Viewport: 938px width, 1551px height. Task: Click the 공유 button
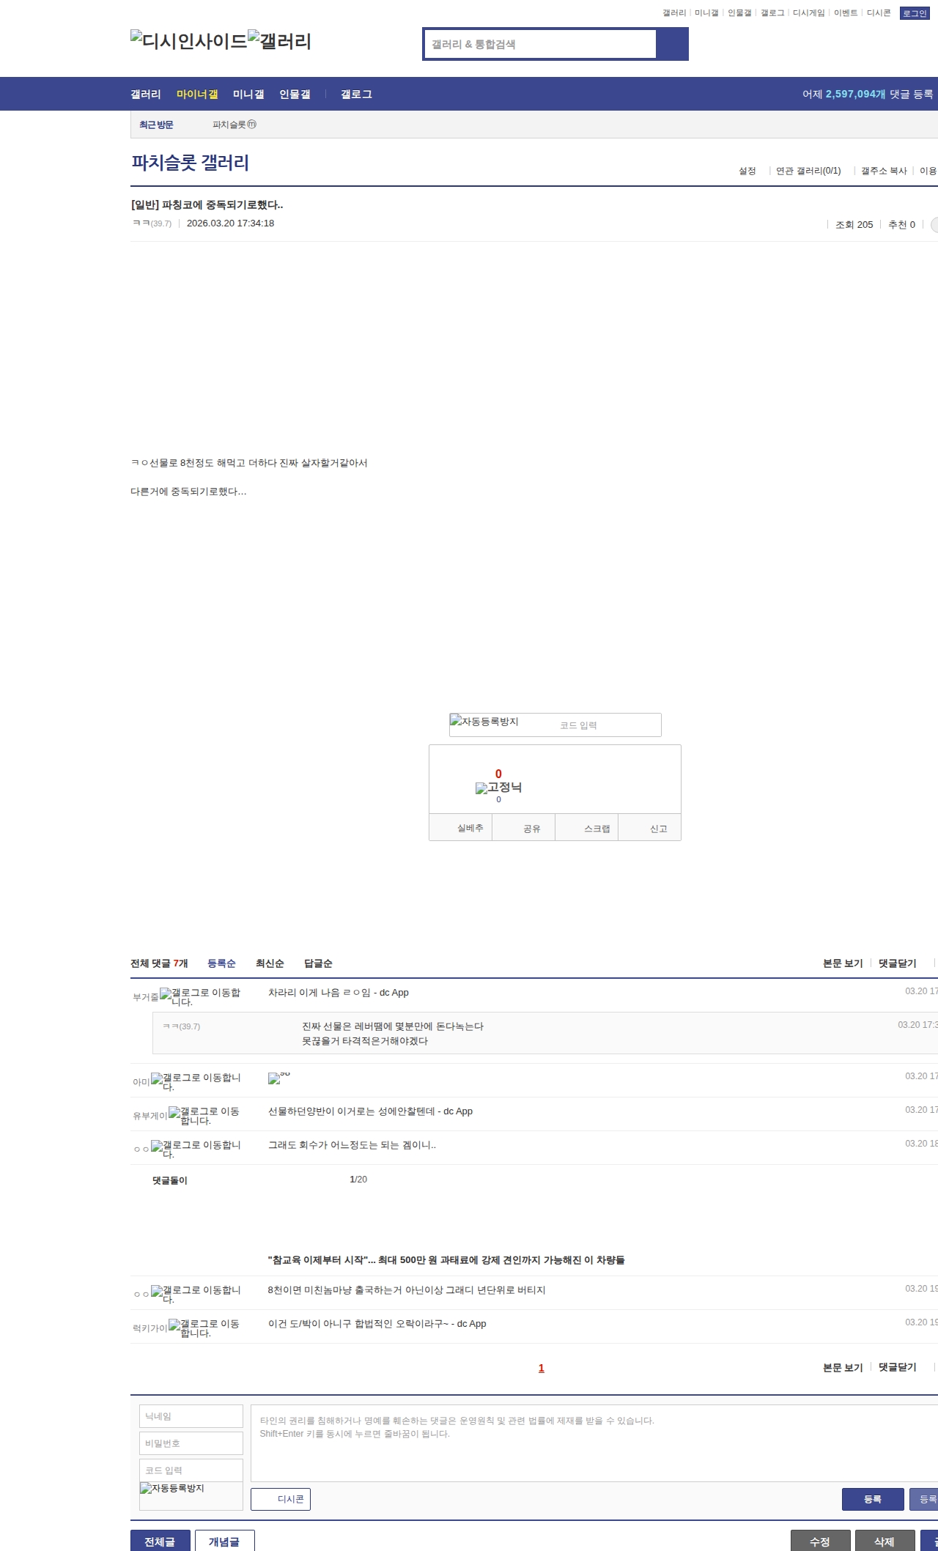point(524,828)
